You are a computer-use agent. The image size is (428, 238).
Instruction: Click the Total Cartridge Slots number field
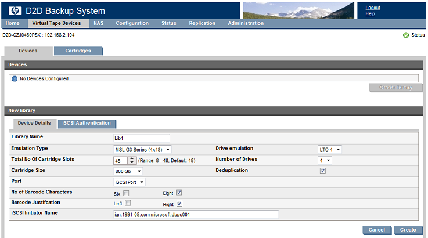click(x=121, y=160)
